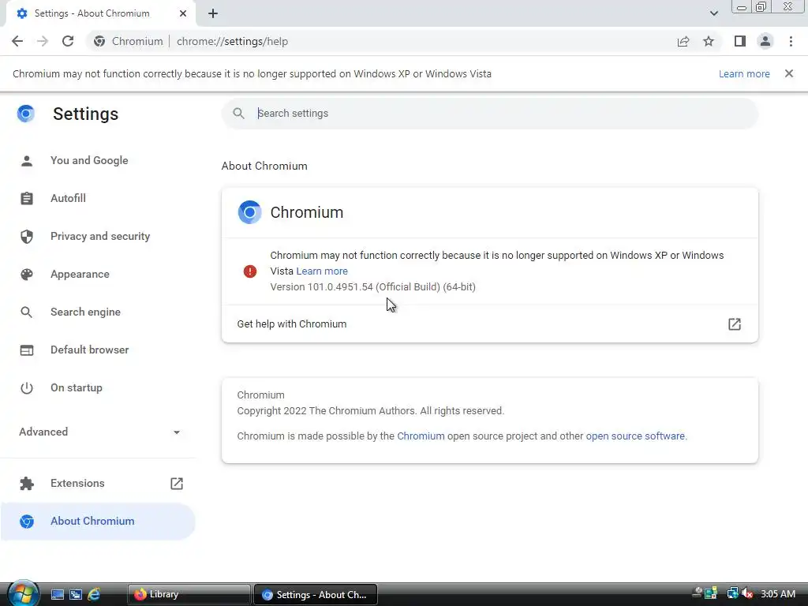Click the Chromium logo beside Settings
The image size is (808, 606).
point(26,114)
